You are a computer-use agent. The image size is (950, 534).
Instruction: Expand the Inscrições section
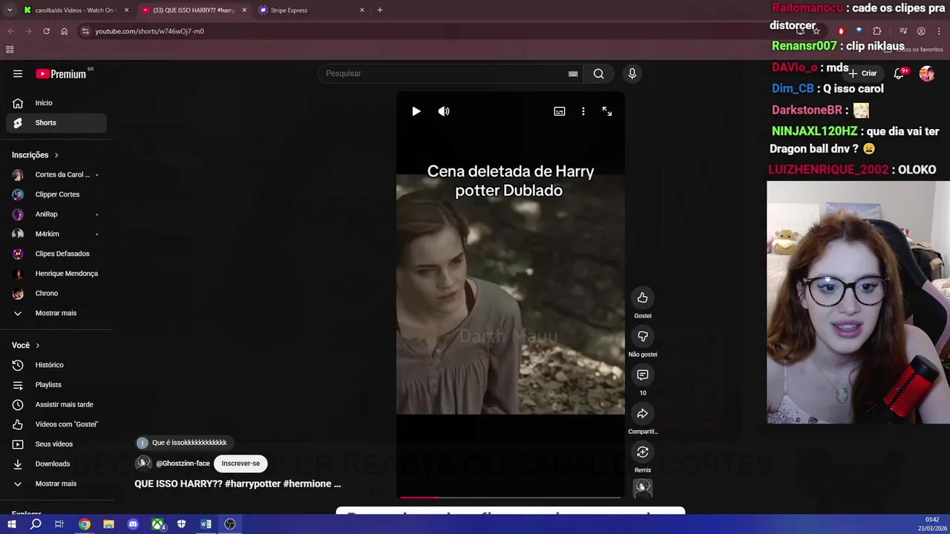[x=36, y=155]
